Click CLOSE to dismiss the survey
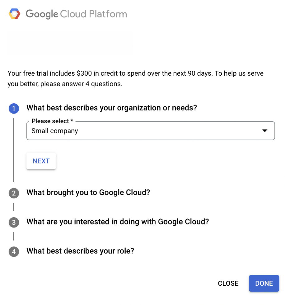The image size is (285, 305). coord(228,284)
